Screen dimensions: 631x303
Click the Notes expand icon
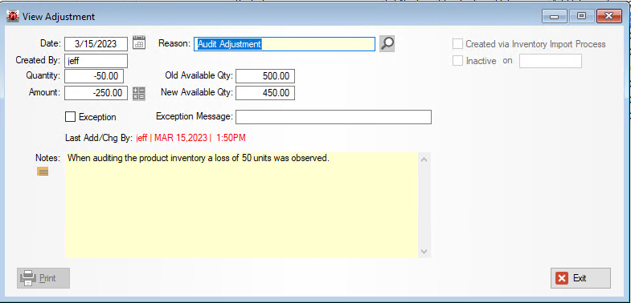coord(43,172)
